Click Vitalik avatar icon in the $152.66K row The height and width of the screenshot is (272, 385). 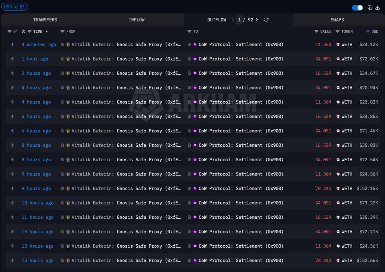68,260
